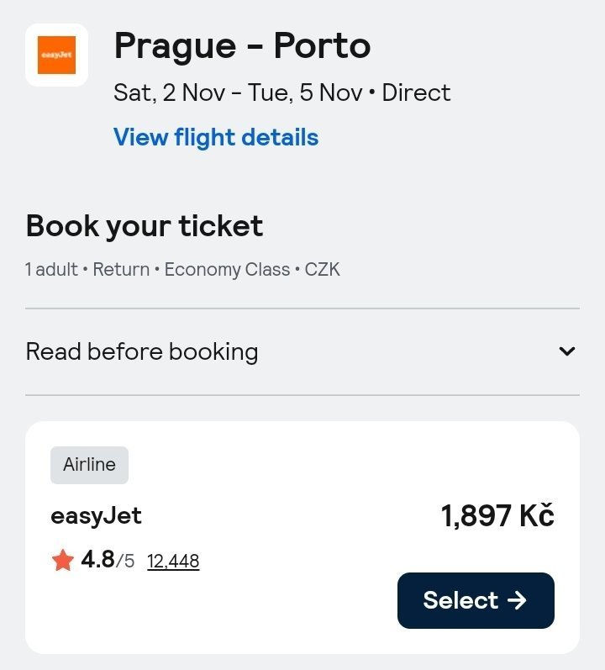Image resolution: width=605 pixels, height=670 pixels.
Task: Click the easyJet provider name in card
Action: (96, 515)
